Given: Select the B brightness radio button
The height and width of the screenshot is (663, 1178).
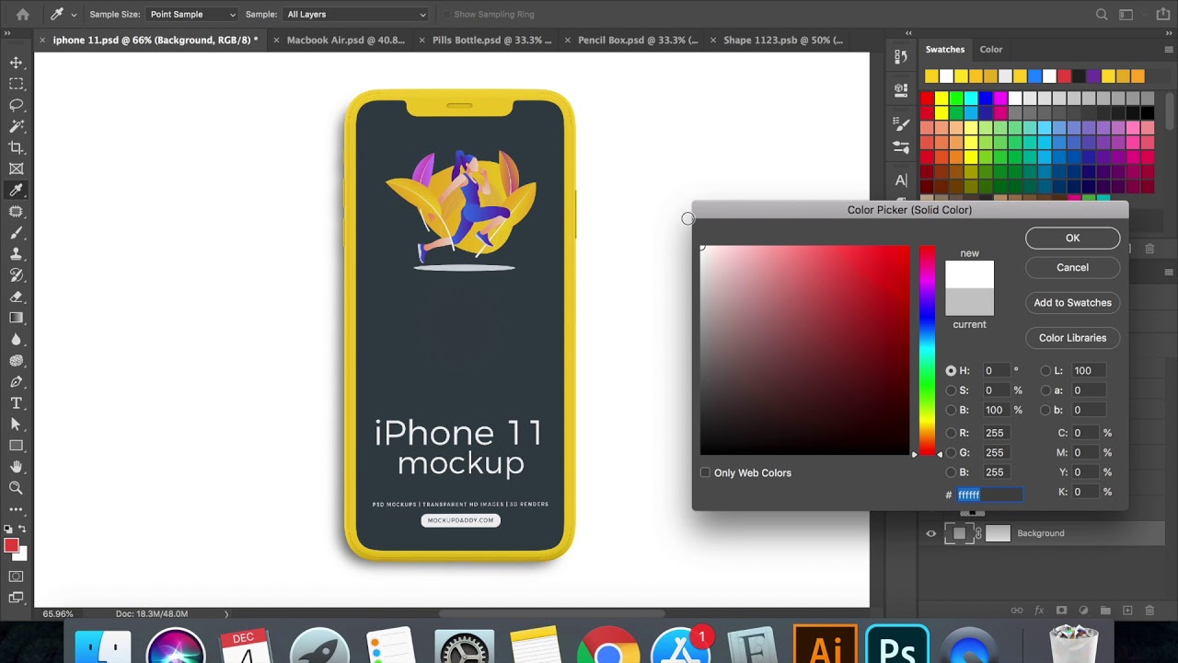Looking at the screenshot, I should [951, 410].
